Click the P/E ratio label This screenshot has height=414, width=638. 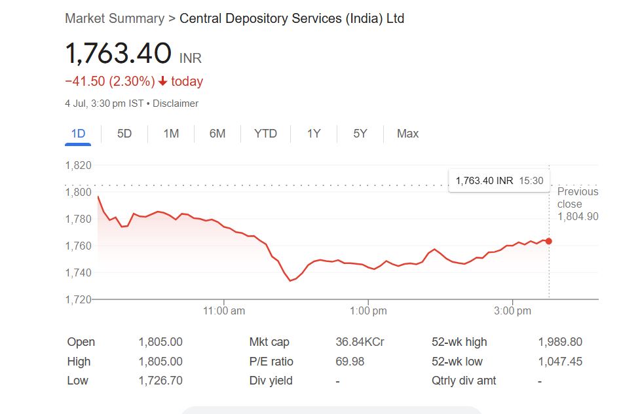coord(271,362)
